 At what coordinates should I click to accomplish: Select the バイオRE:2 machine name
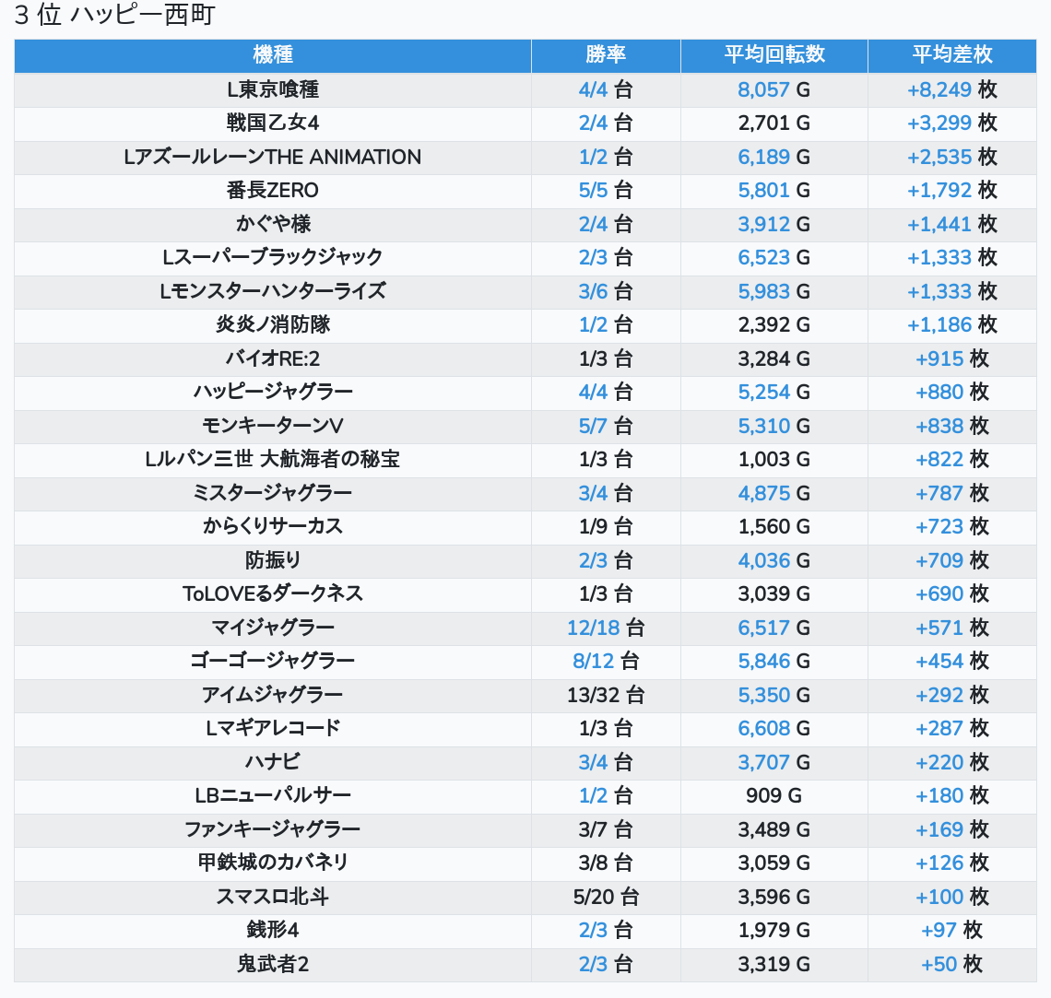[273, 358]
